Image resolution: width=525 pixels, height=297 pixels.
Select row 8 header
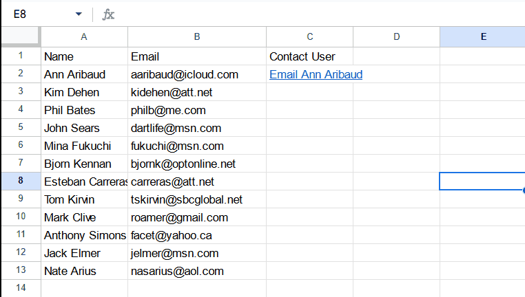[x=20, y=181]
